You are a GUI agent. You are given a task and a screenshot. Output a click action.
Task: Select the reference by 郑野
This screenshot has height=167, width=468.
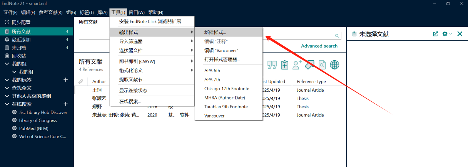coord(97,107)
